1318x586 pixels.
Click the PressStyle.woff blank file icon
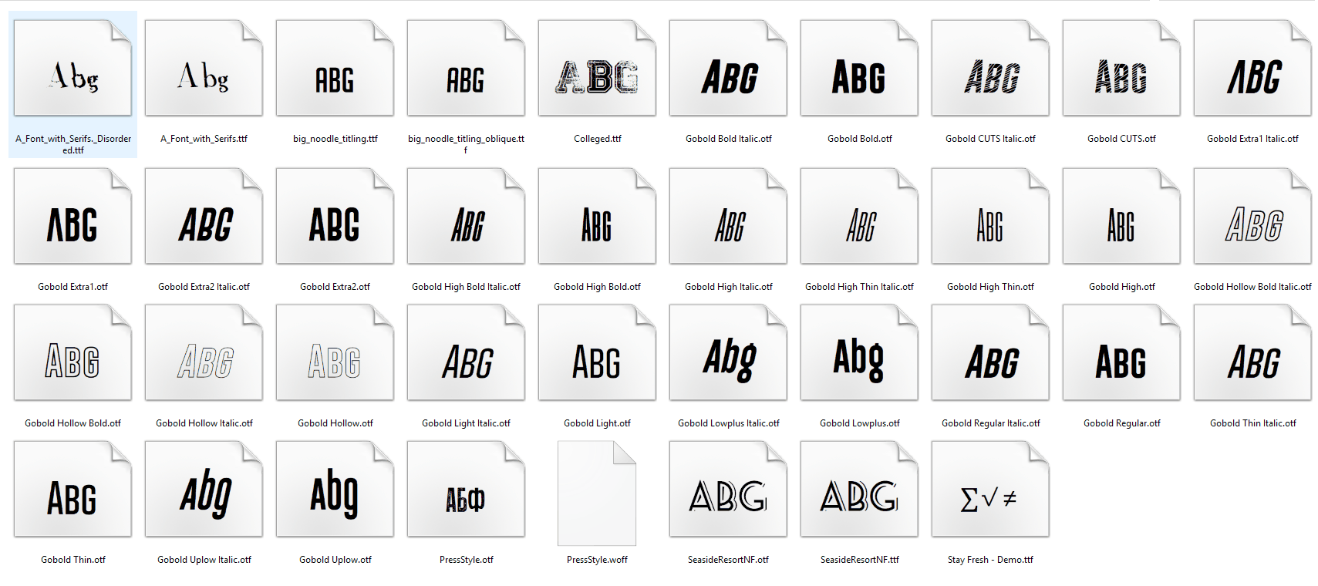click(x=597, y=493)
